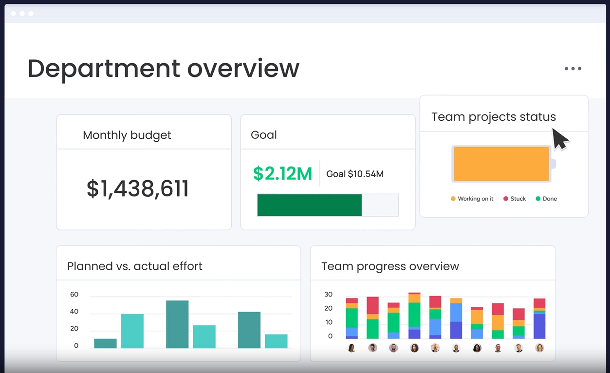Click the last avatar under Team progress chart

coord(539,348)
